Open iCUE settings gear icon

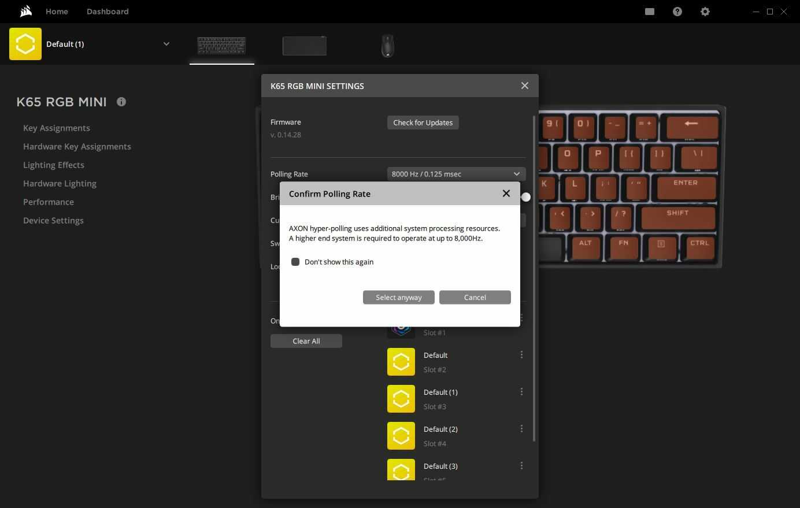pos(705,12)
